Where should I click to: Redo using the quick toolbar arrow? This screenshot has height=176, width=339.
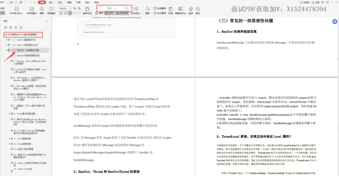[x=30, y=2]
